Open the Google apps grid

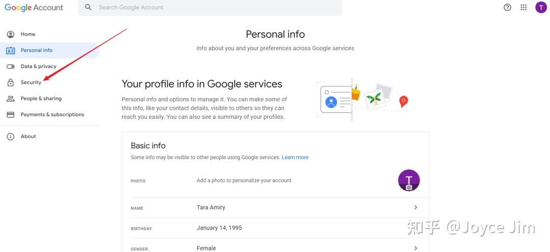click(x=524, y=8)
